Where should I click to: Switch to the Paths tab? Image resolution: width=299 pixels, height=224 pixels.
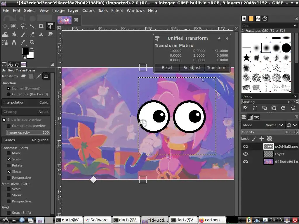click(x=257, y=117)
